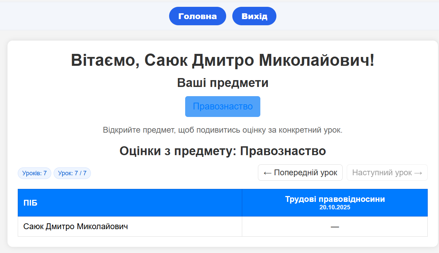Log out using the Вихід button
The width and height of the screenshot is (439, 253).
pos(254,16)
